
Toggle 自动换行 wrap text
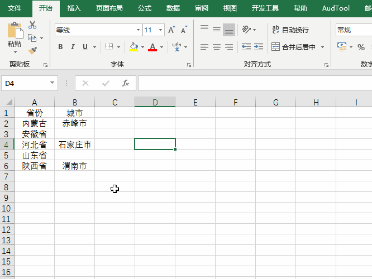pyautogui.click(x=290, y=30)
